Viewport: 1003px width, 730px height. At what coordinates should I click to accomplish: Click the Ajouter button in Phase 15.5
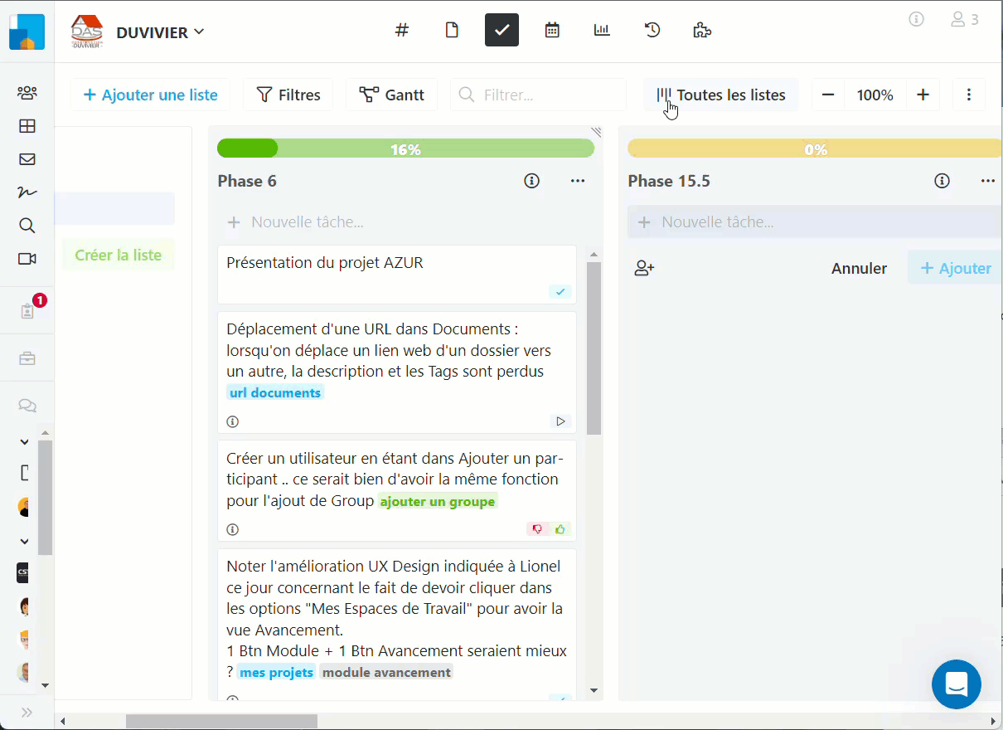(x=955, y=268)
